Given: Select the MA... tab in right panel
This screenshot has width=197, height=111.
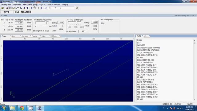Looking at the screenshot, I should coord(145,36).
